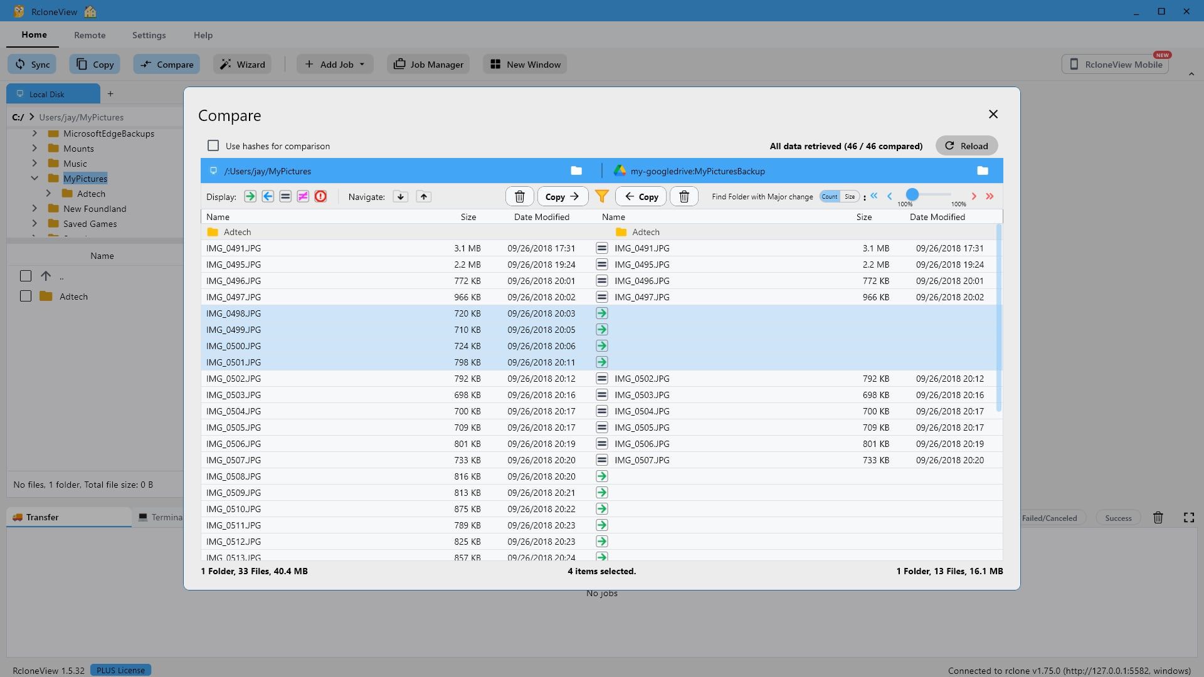Viewport: 1204px width, 677px height.
Task: Switch to Terminal tab
Action: (x=161, y=517)
